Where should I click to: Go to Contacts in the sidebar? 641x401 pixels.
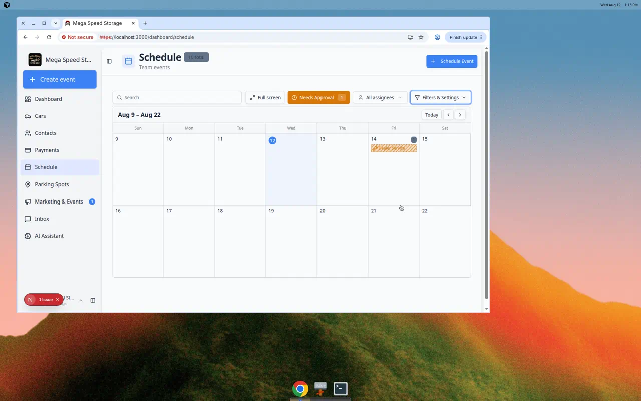[60, 133]
